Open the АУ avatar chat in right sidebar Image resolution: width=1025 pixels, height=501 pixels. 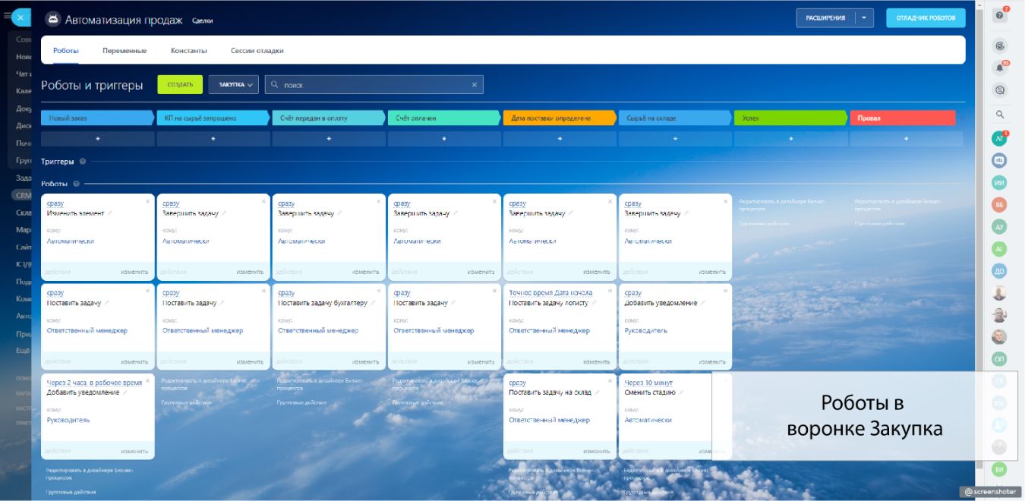click(x=1000, y=226)
